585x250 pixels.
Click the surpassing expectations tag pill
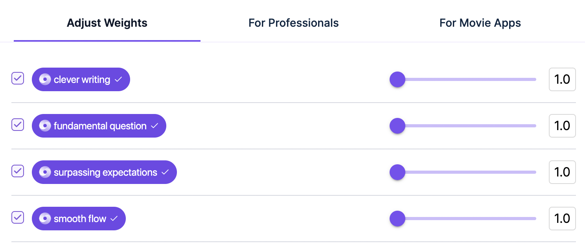tap(104, 172)
